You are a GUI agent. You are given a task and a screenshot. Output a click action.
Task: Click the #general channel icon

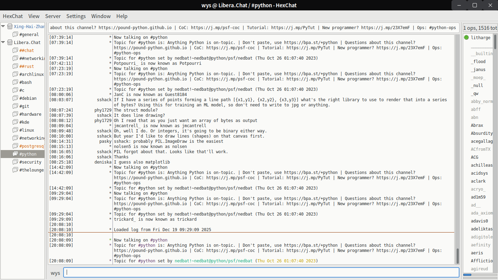click(15, 34)
